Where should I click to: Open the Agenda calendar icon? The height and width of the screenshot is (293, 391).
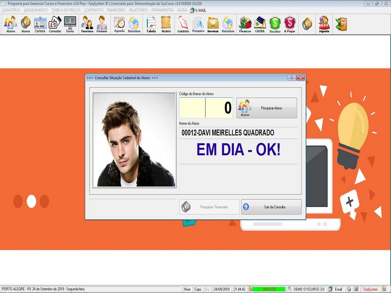pyautogui.click(x=119, y=24)
